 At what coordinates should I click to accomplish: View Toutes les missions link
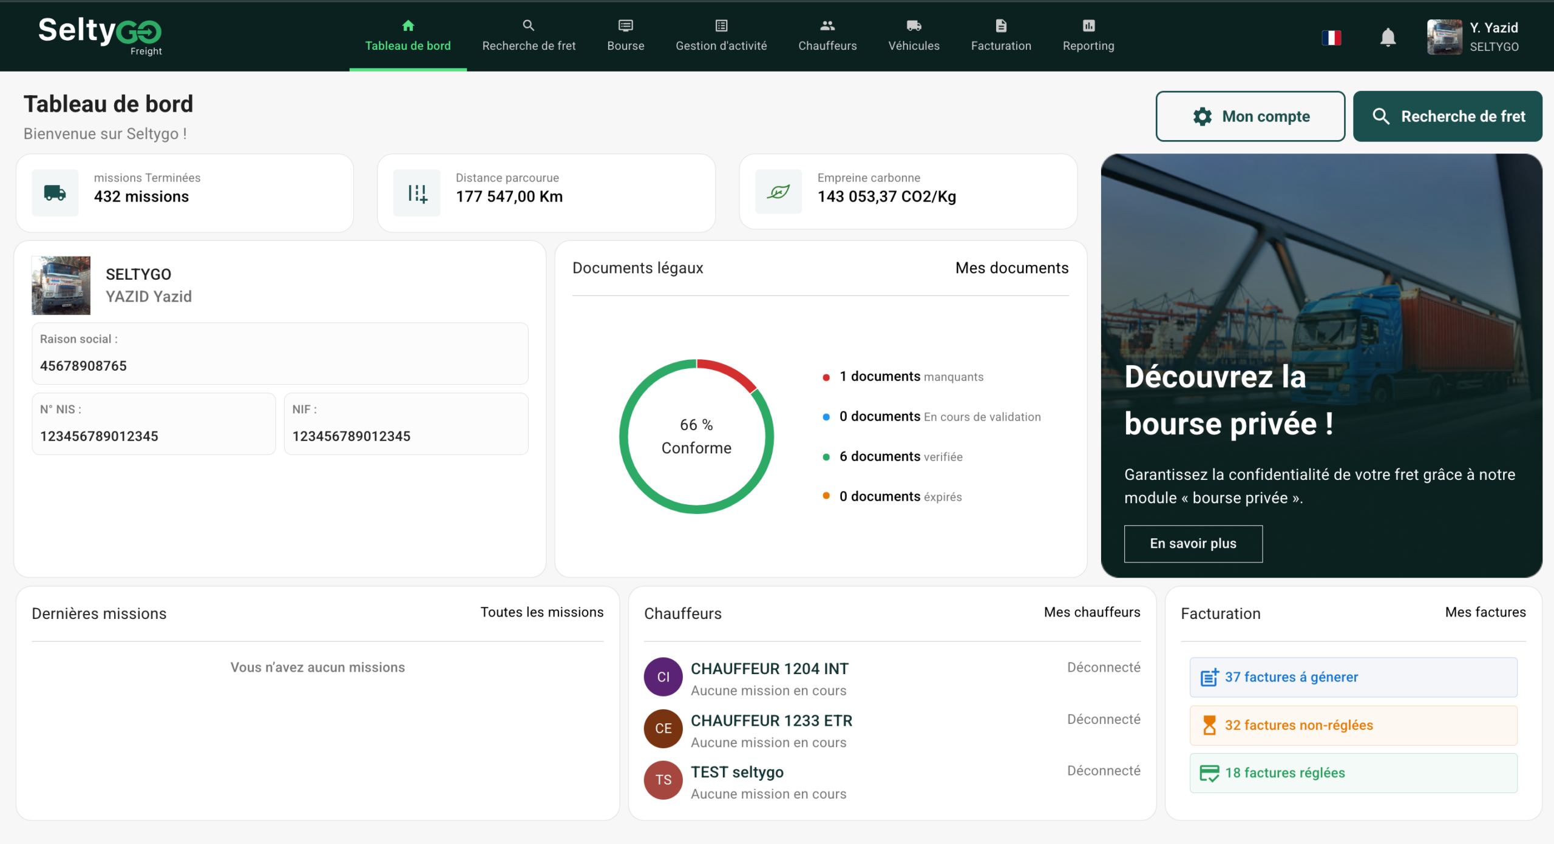pyautogui.click(x=541, y=612)
